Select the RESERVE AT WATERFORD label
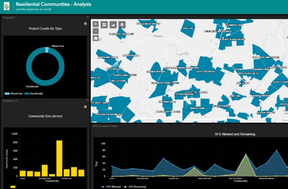288x189 pixels. (232, 39)
